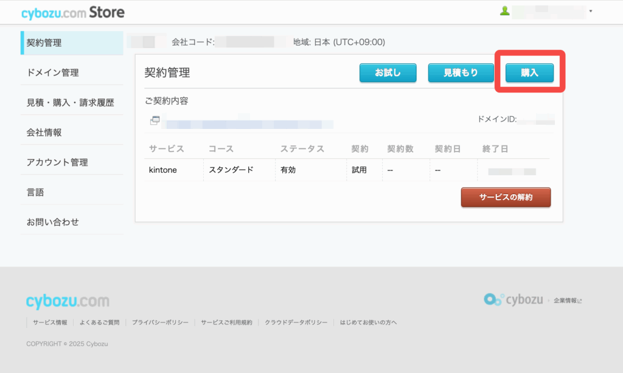The height and width of the screenshot is (373, 623).
Task: Open ドメイン管理 from the sidebar
Action: tap(52, 72)
